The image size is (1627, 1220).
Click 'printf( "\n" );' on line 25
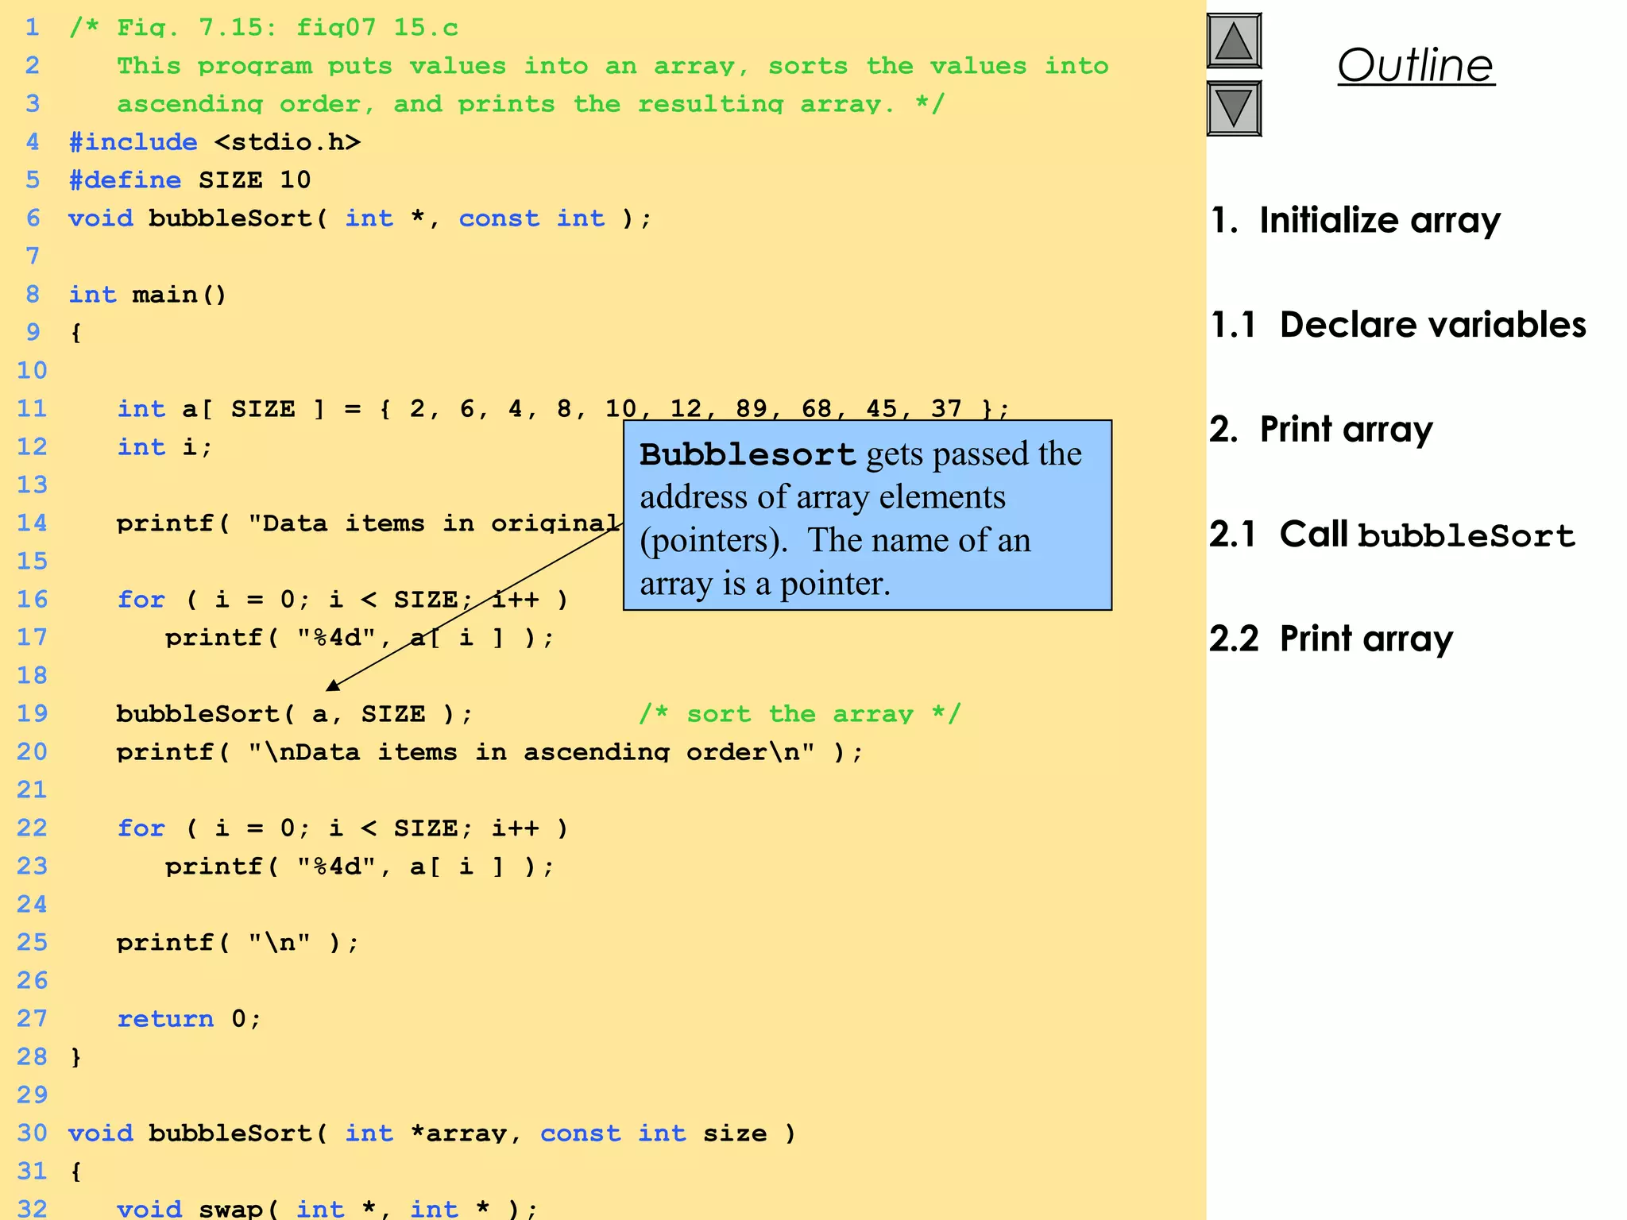pyautogui.click(x=238, y=943)
